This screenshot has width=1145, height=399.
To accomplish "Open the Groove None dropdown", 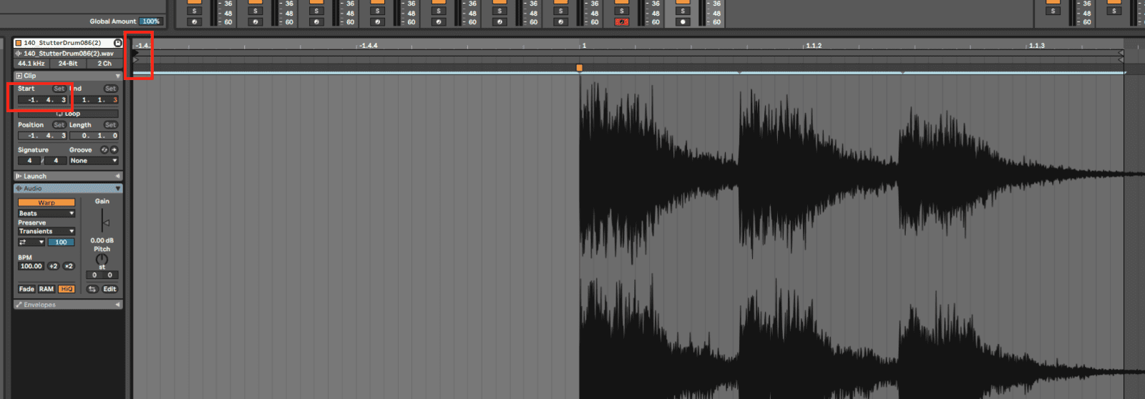I will pyautogui.click(x=94, y=161).
